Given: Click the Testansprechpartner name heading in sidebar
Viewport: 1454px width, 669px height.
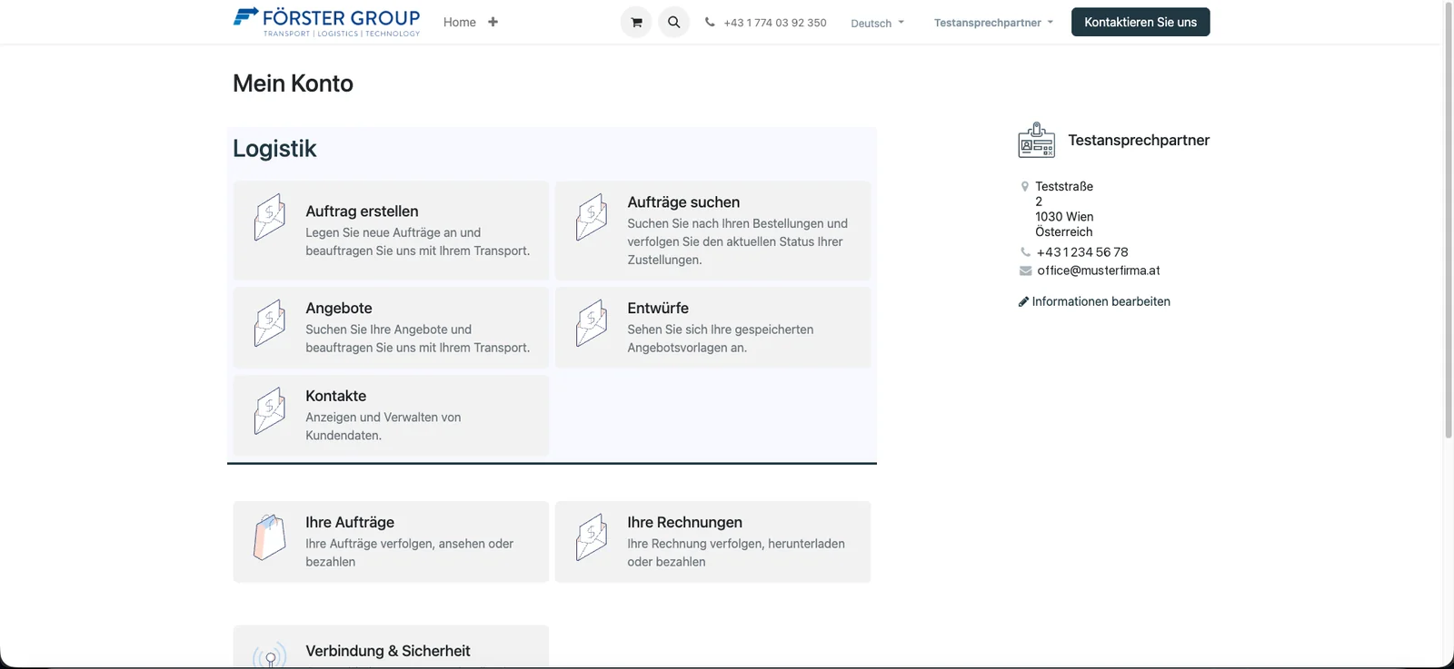Looking at the screenshot, I should [1139, 140].
